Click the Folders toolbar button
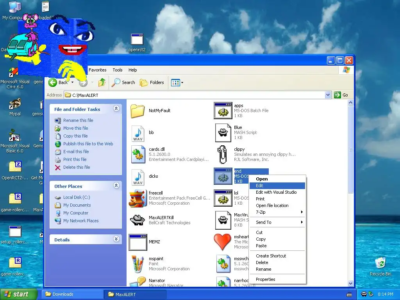400x300 pixels. pos(152,82)
